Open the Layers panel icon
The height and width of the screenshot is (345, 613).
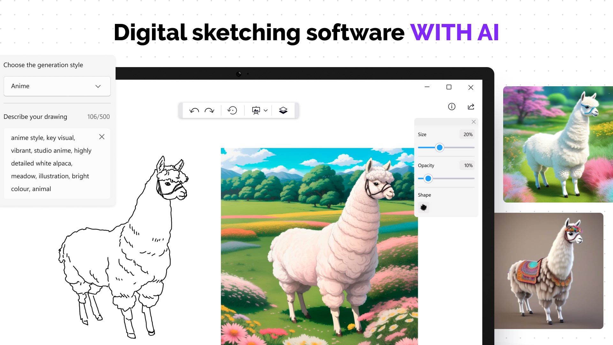pos(283,110)
